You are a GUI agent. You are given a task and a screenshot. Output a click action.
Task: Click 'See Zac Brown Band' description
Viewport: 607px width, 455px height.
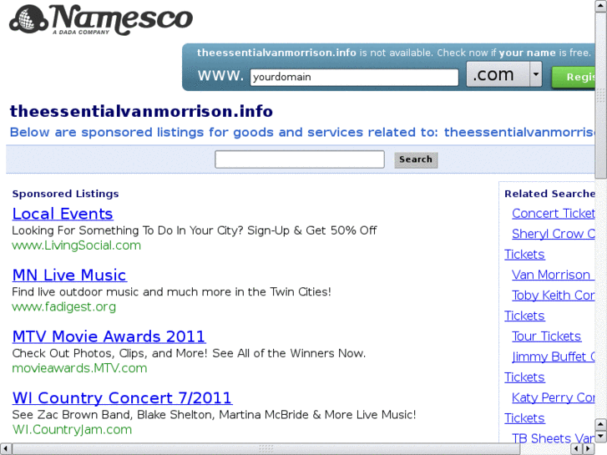tap(214, 414)
